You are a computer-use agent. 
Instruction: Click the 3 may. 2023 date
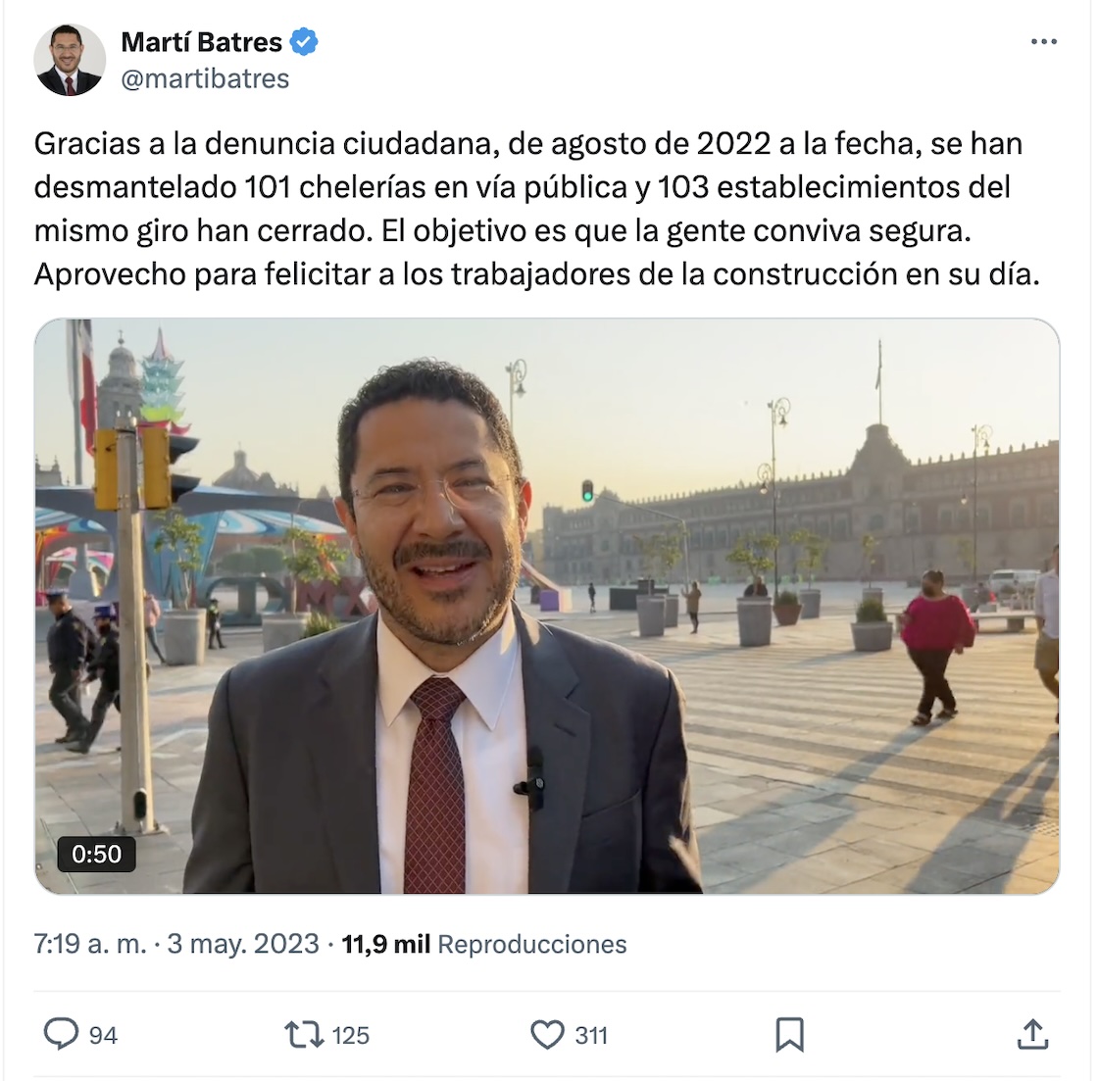pyautogui.click(x=243, y=944)
